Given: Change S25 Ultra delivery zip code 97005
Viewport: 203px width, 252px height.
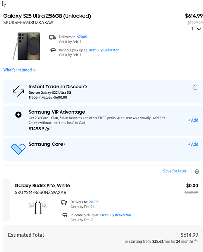Looking at the screenshot, I should pyautogui.click(x=82, y=37).
